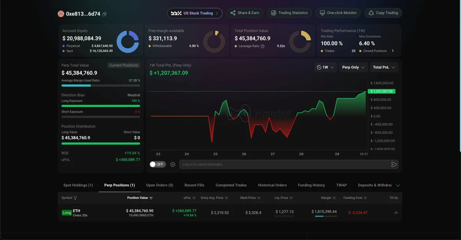Image resolution: width=461 pixels, height=240 pixels.
Task: Open Copy Trading
Action: [383, 13]
